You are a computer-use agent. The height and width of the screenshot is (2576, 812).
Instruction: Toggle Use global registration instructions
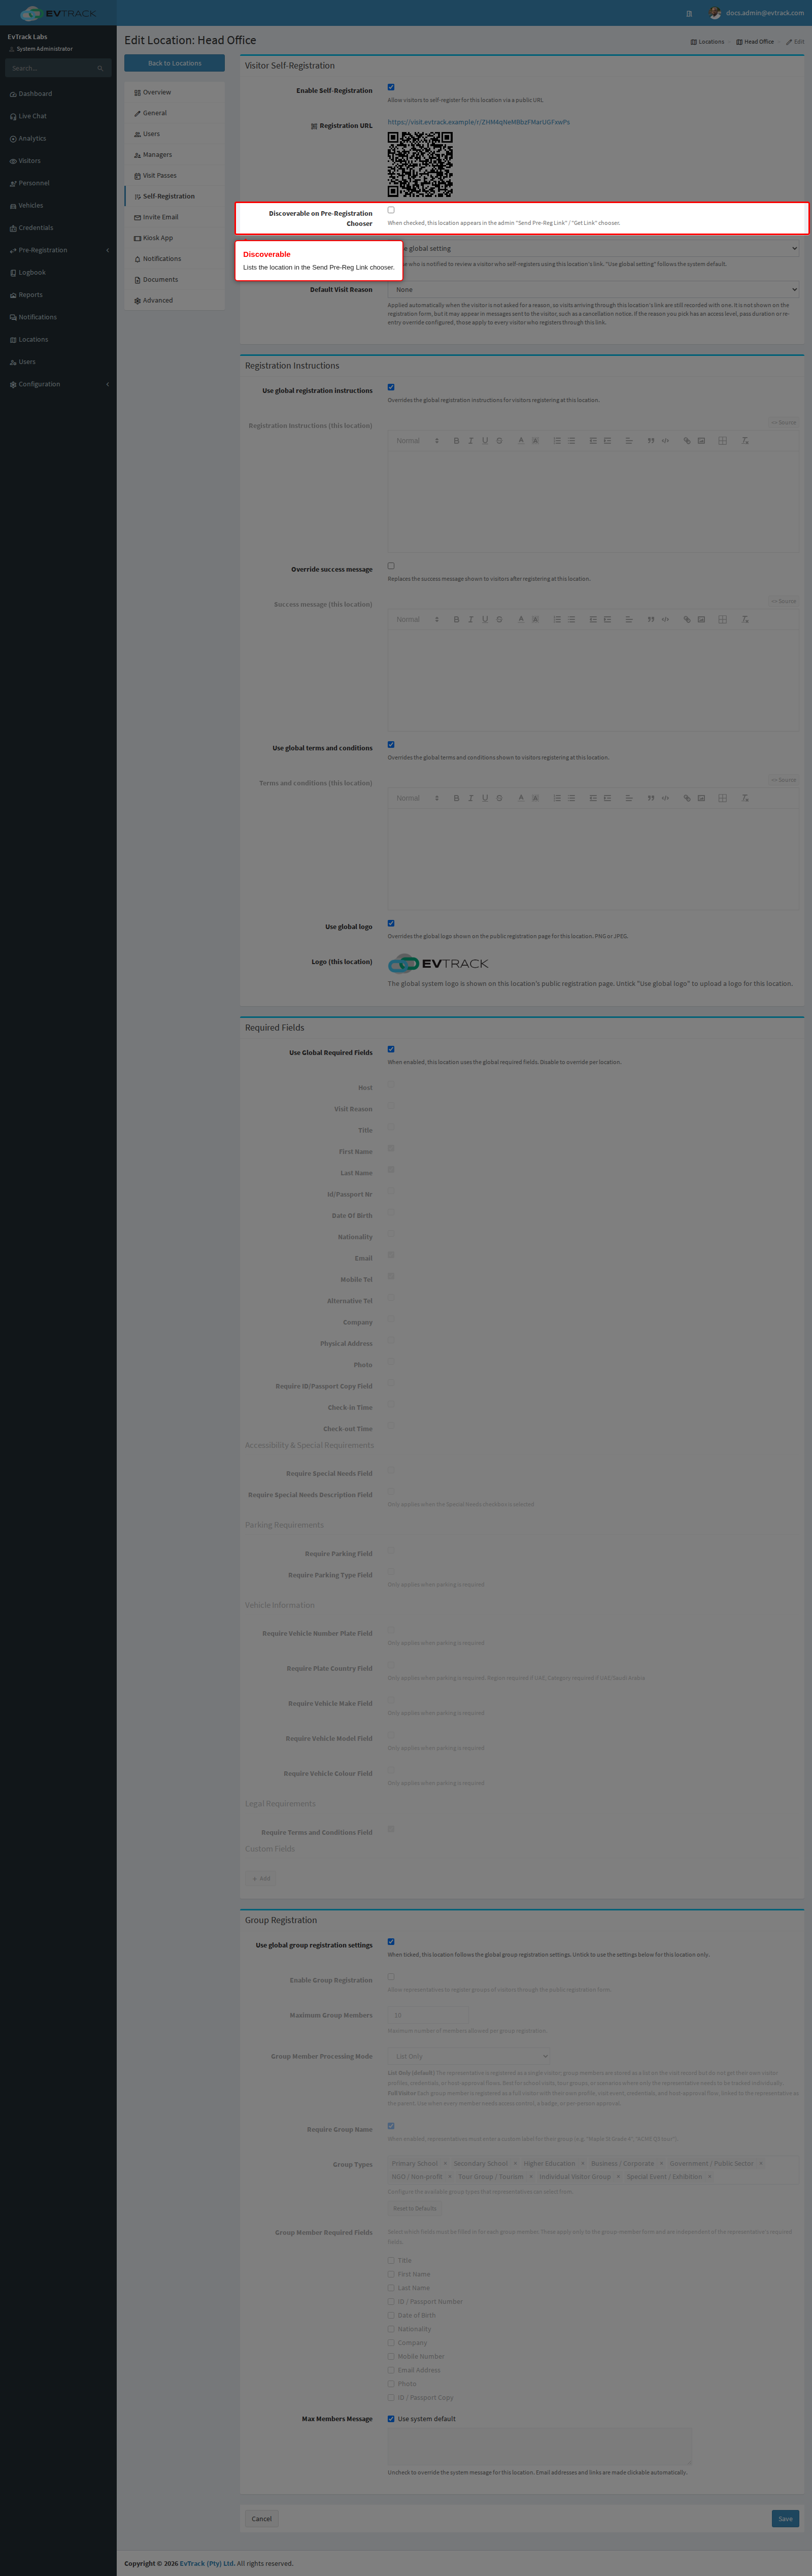coord(391,387)
